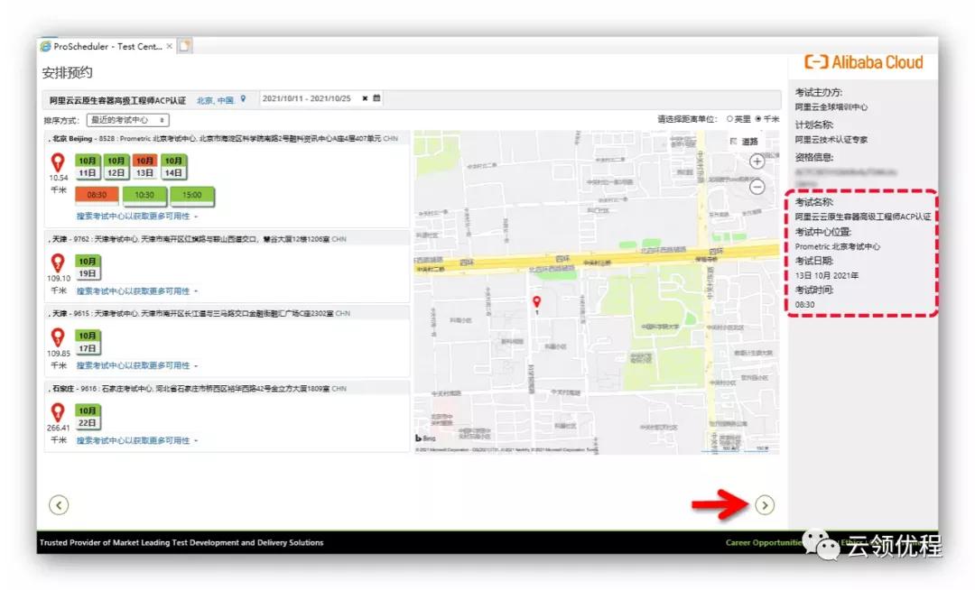Click the 安排预约 page heading

[67, 73]
